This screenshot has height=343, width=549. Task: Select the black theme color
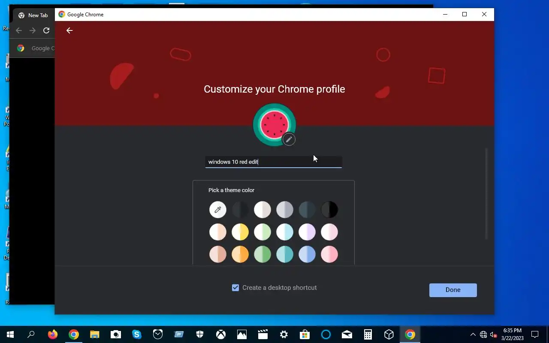(329, 210)
